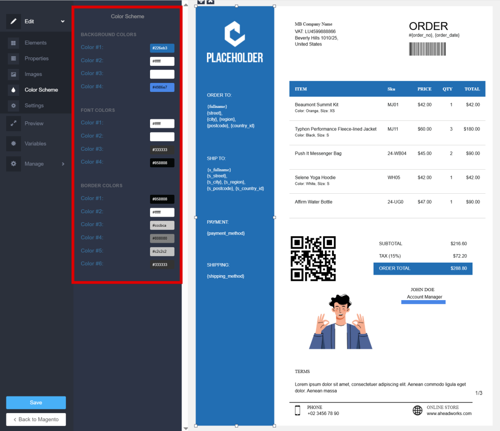Click the TERMS heading
The width and height of the screenshot is (500, 431).
coord(302,372)
